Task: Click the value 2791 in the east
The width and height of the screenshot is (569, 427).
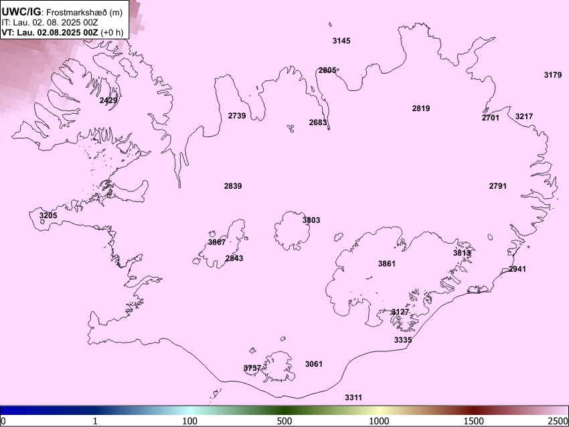Action: point(498,186)
